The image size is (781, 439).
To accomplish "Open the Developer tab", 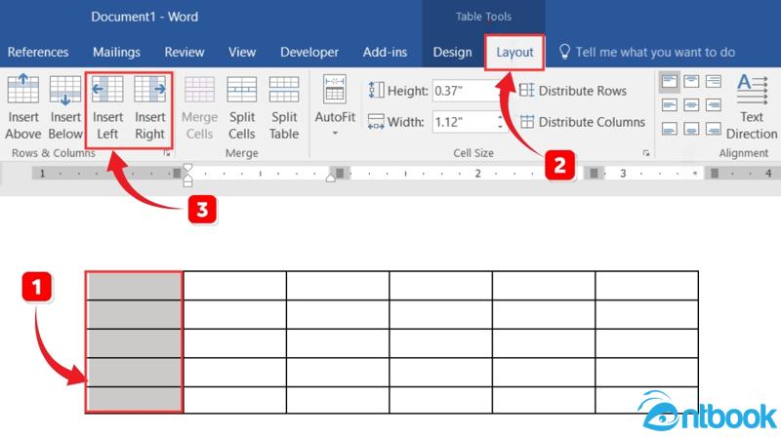I will pos(309,53).
